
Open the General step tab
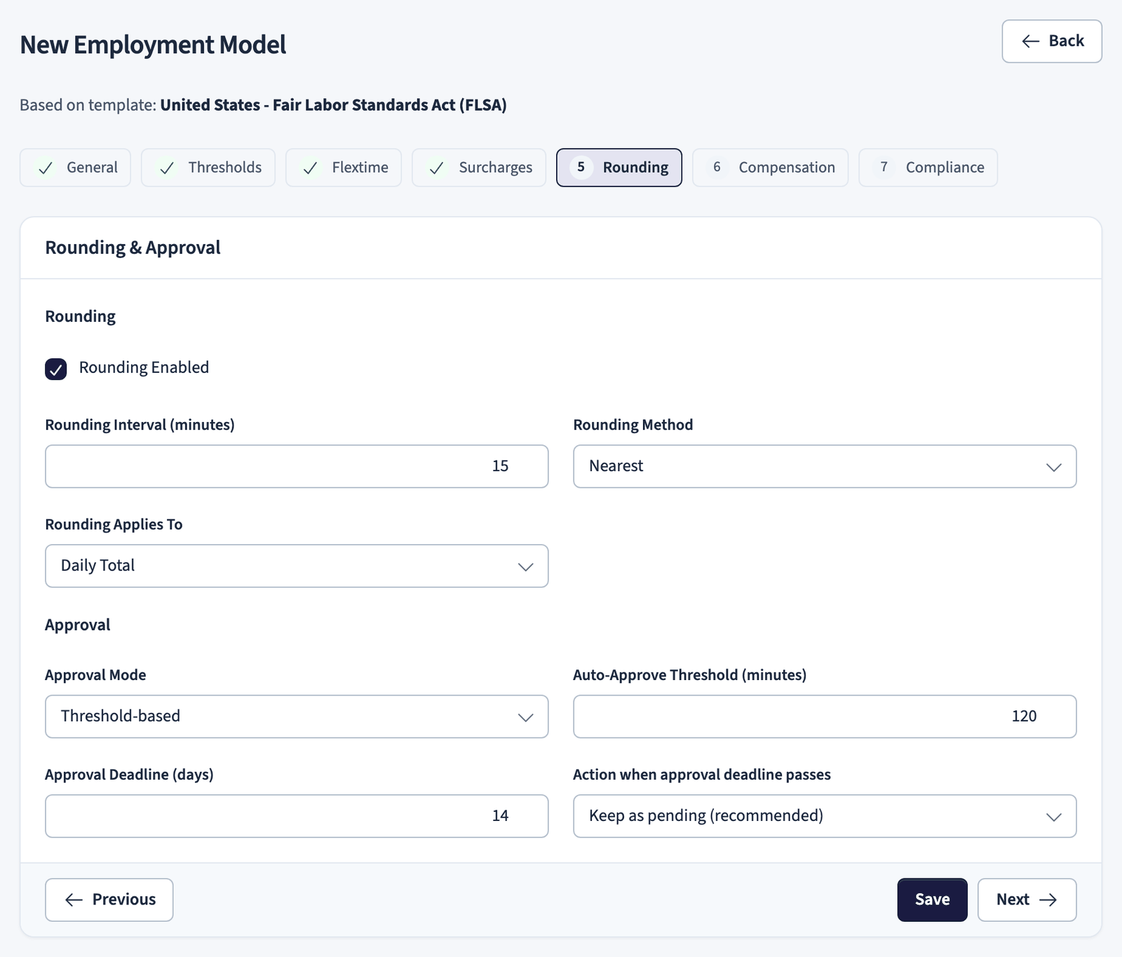(x=76, y=168)
